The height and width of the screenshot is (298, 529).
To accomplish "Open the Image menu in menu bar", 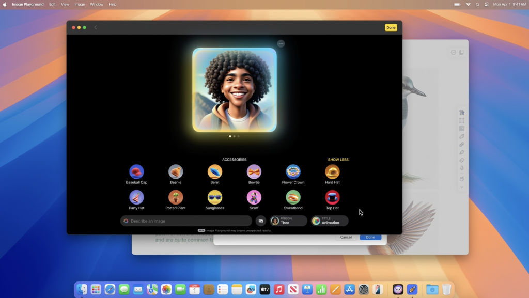I will (80, 4).
